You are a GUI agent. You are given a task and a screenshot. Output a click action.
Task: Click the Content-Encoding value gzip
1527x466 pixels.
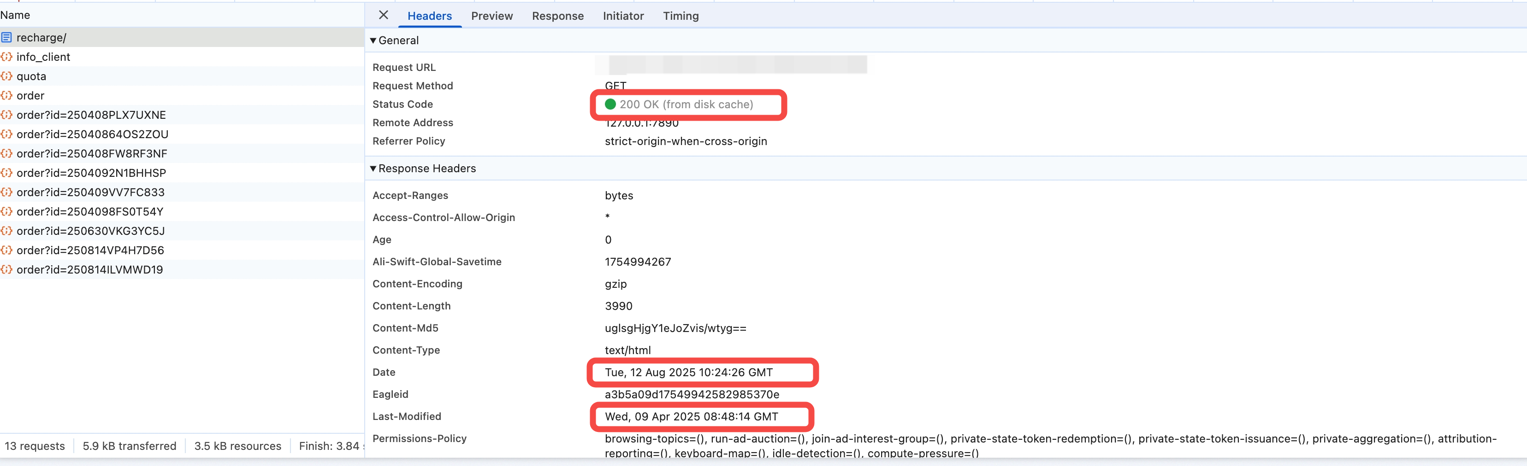coord(616,284)
